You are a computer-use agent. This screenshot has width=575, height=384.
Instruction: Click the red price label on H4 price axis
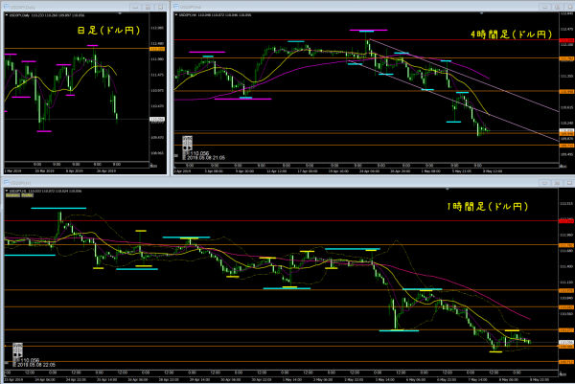pyautogui.click(x=566, y=40)
